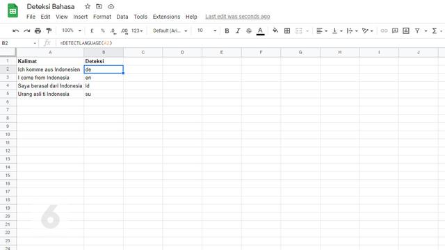Open the Extensions menu
This screenshot has height=250, width=445.
click(x=166, y=17)
